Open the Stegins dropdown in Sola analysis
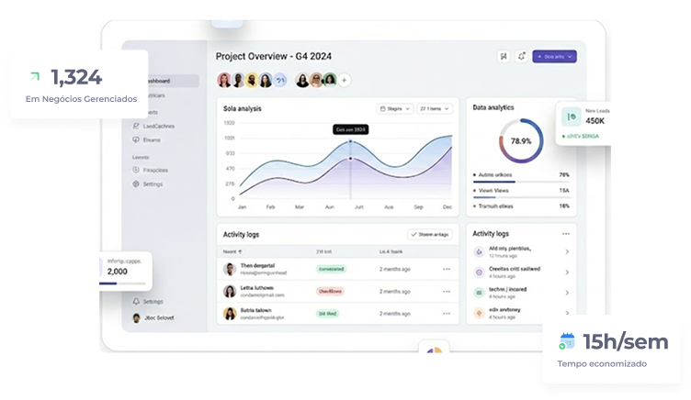Screen dimensions: 691x400 coord(395,108)
